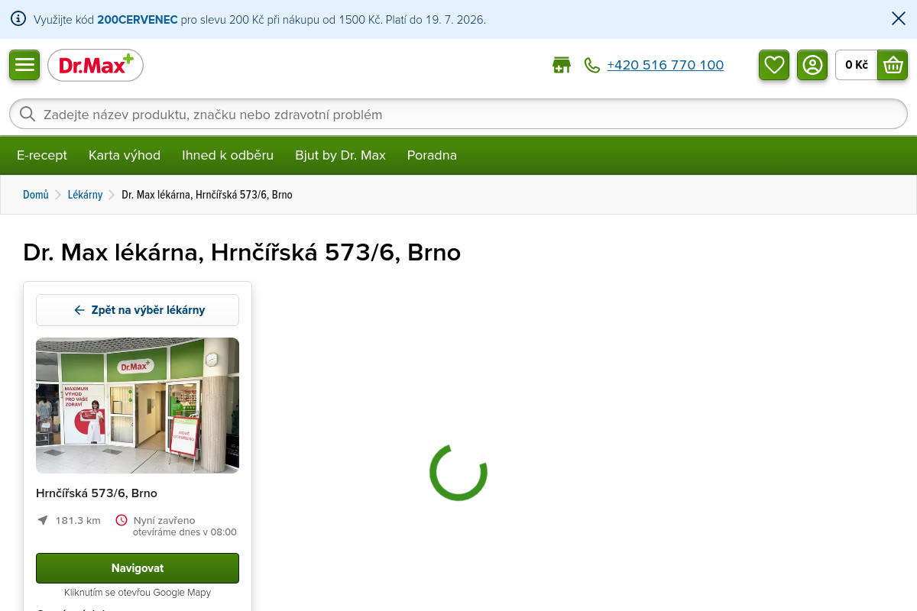Open the Karta výhod menu item
This screenshot has height=611, width=917.
pyautogui.click(x=125, y=155)
